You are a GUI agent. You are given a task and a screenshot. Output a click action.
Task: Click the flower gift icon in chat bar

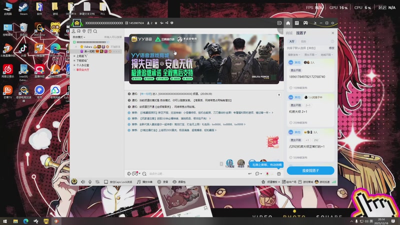tap(267, 173)
